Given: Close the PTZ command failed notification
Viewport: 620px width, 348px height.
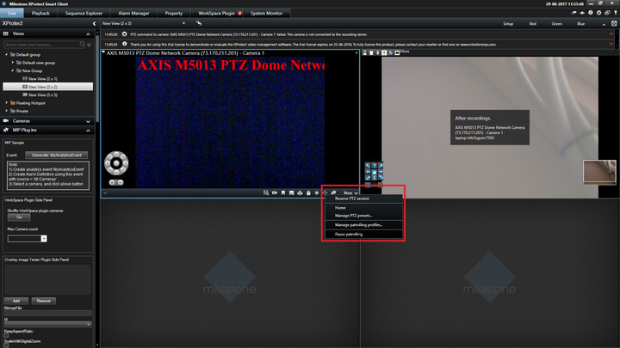Looking at the screenshot, I should pos(126,34).
